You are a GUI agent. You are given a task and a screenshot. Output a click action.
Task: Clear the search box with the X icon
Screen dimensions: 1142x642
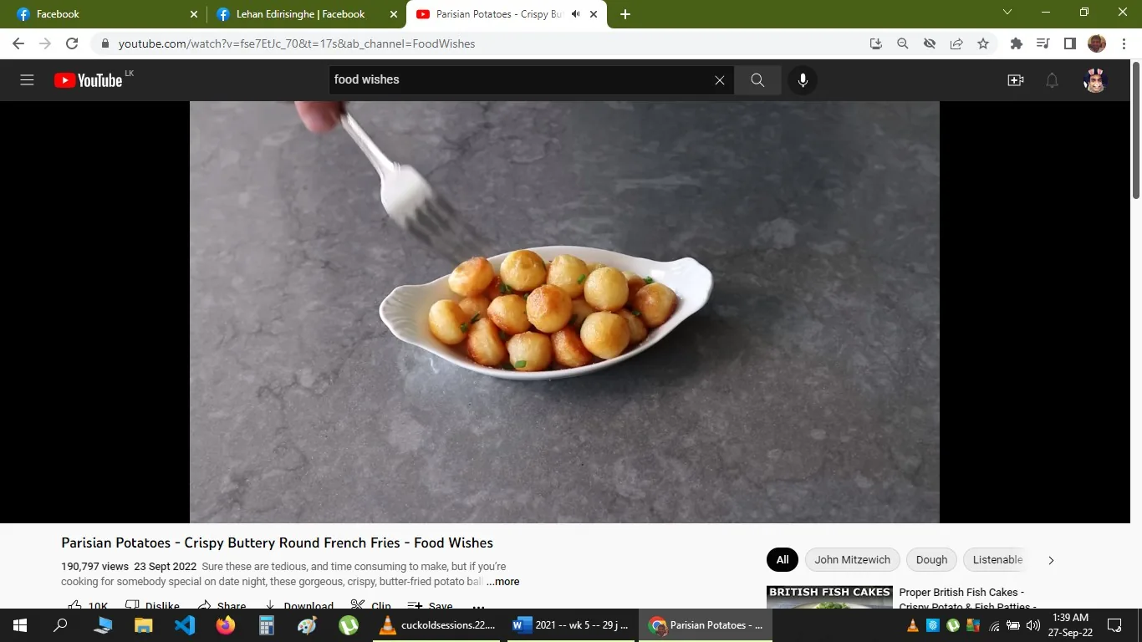point(719,79)
